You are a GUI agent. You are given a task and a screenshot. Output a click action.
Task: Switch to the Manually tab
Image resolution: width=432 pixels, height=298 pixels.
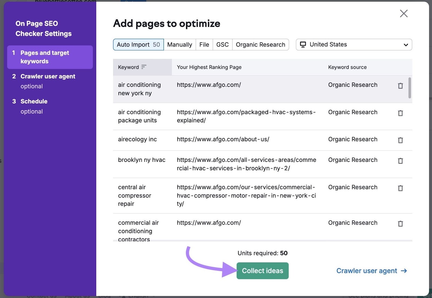pos(180,44)
